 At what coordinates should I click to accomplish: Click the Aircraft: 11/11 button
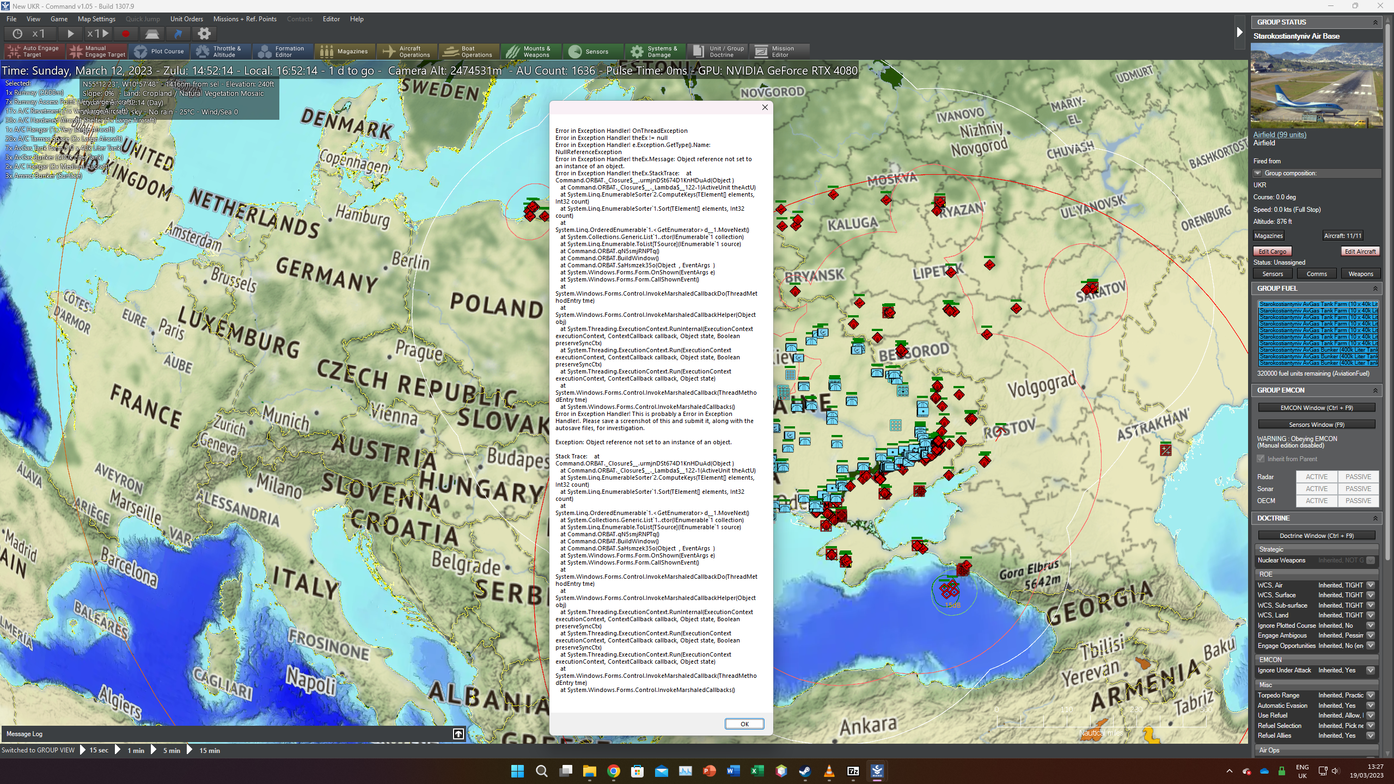(1343, 236)
